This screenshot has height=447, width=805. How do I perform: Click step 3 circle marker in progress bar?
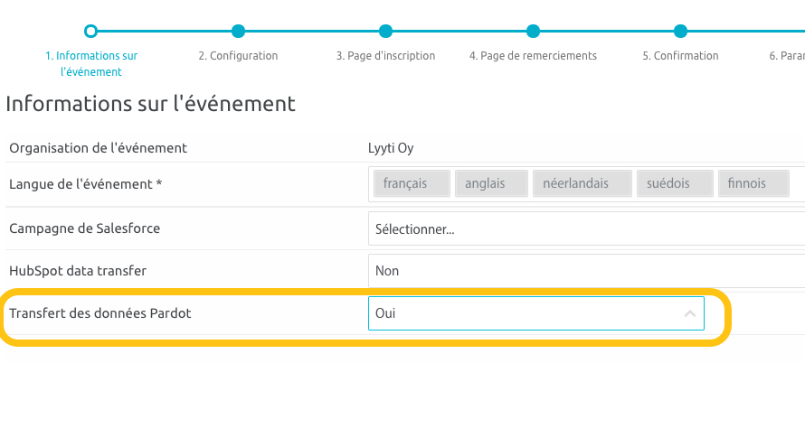(x=385, y=32)
